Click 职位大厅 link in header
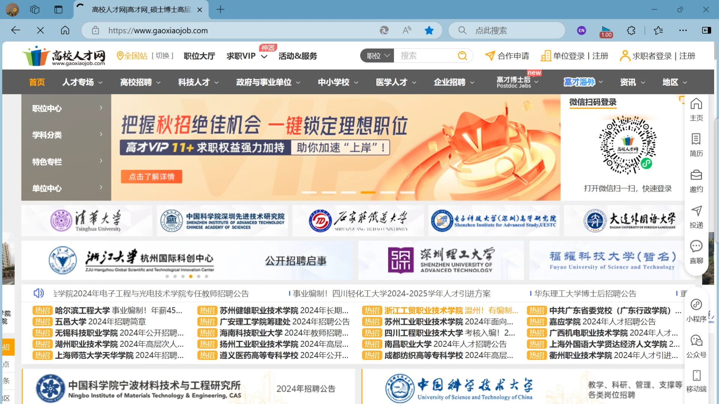719x404 pixels. pyautogui.click(x=199, y=56)
